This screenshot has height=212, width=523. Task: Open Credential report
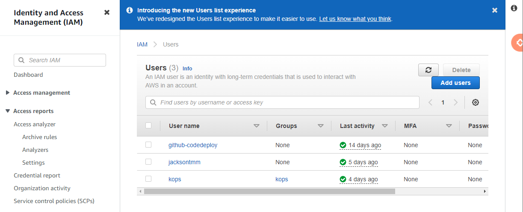[x=37, y=175]
